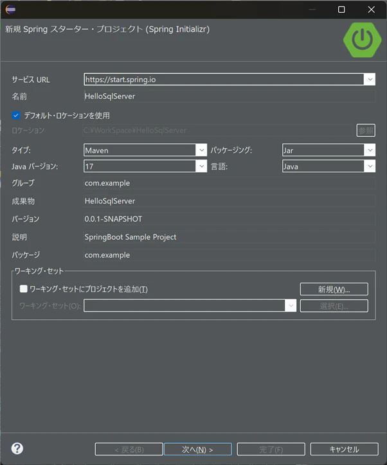Click the サービス URL text field
387x465 pixels.
[224, 80]
